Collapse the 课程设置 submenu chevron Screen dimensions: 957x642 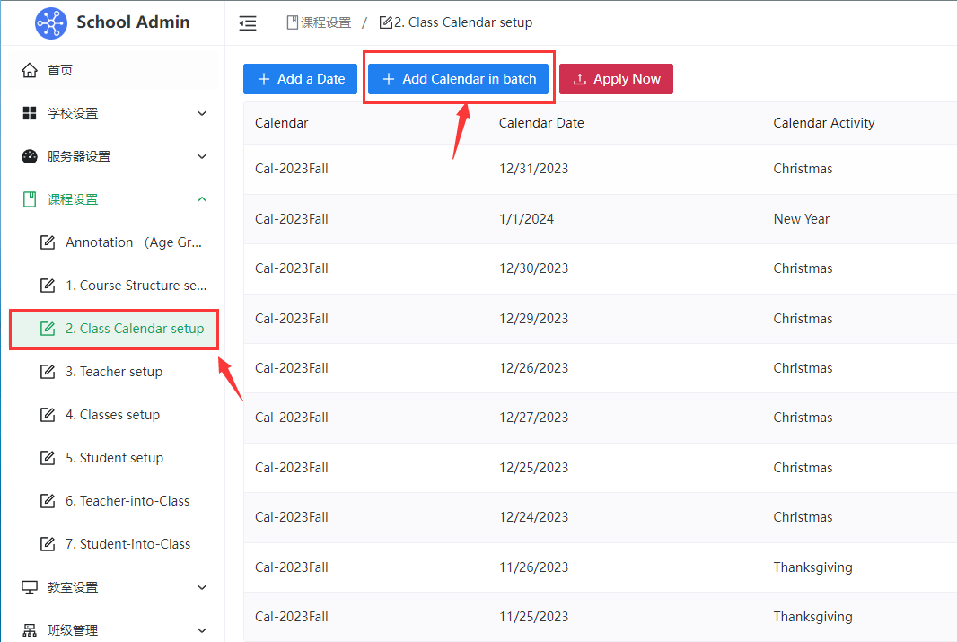click(x=202, y=199)
